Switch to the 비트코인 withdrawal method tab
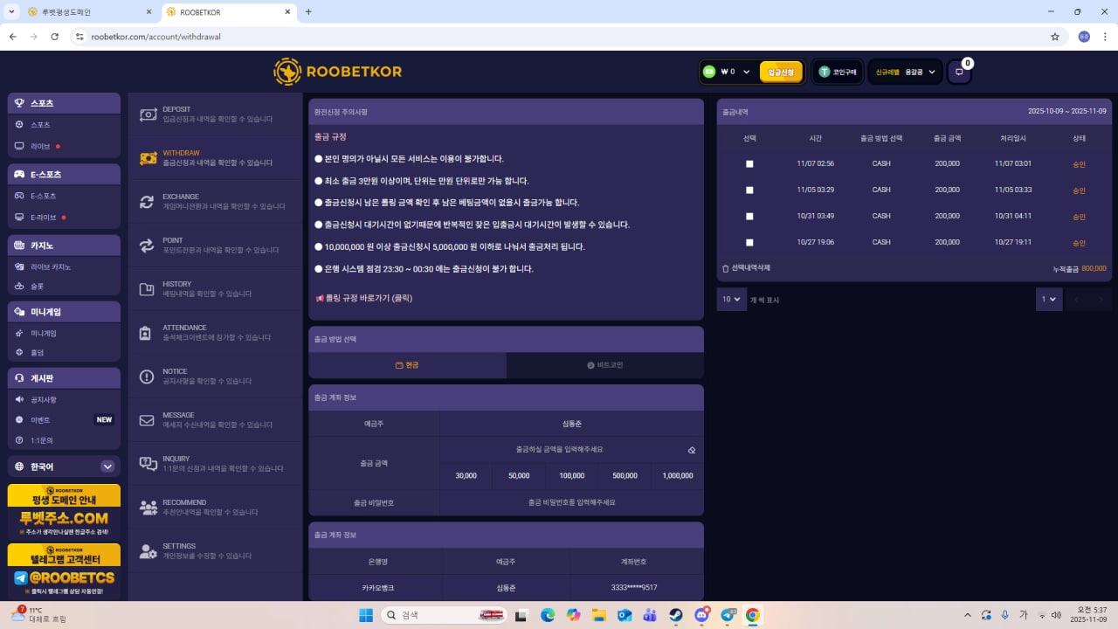The height and width of the screenshot is (629, 1118). (x=604, y=365)
